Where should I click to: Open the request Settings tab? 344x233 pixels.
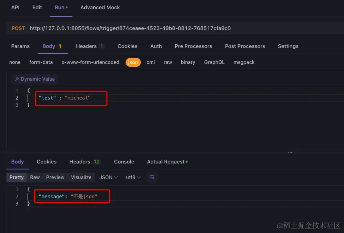tap(288, 46)
